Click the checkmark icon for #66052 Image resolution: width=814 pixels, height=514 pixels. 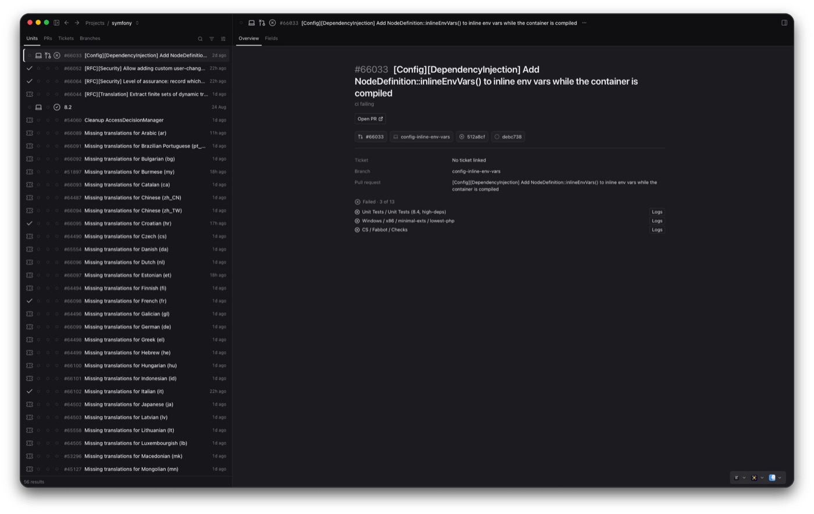(30, 69)
